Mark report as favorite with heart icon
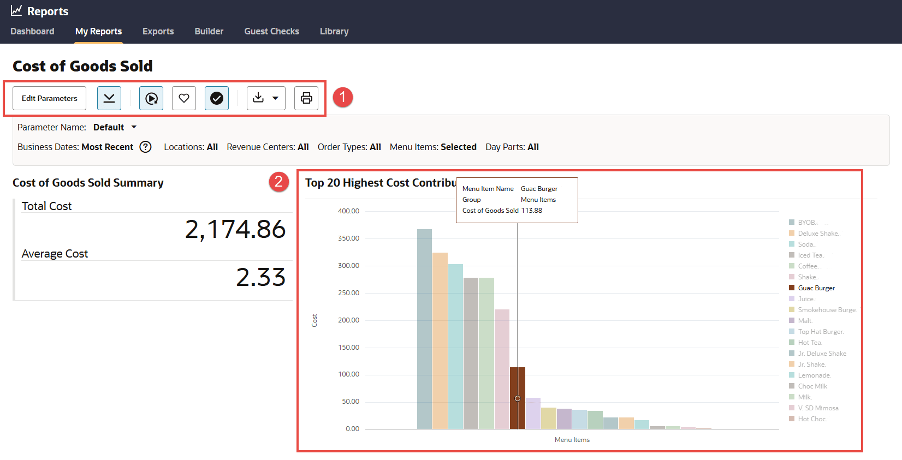Viewport: 902px width, 460px height. tap(184, 98)
